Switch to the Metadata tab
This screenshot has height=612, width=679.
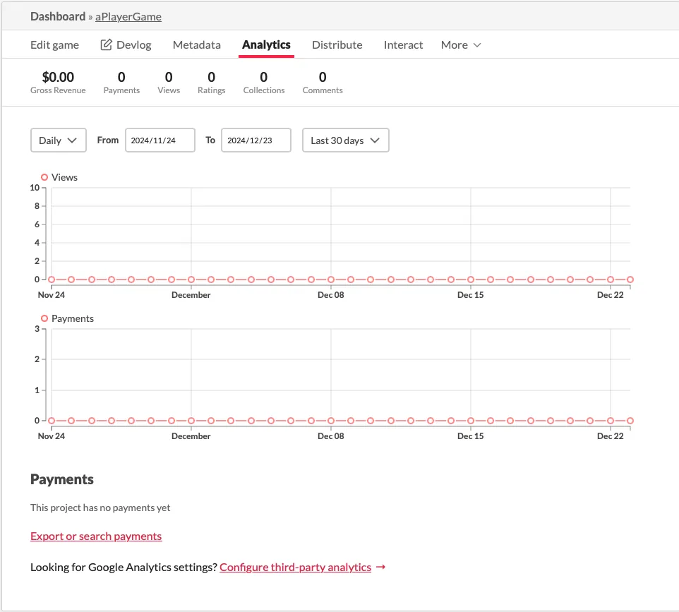(197, 44)
